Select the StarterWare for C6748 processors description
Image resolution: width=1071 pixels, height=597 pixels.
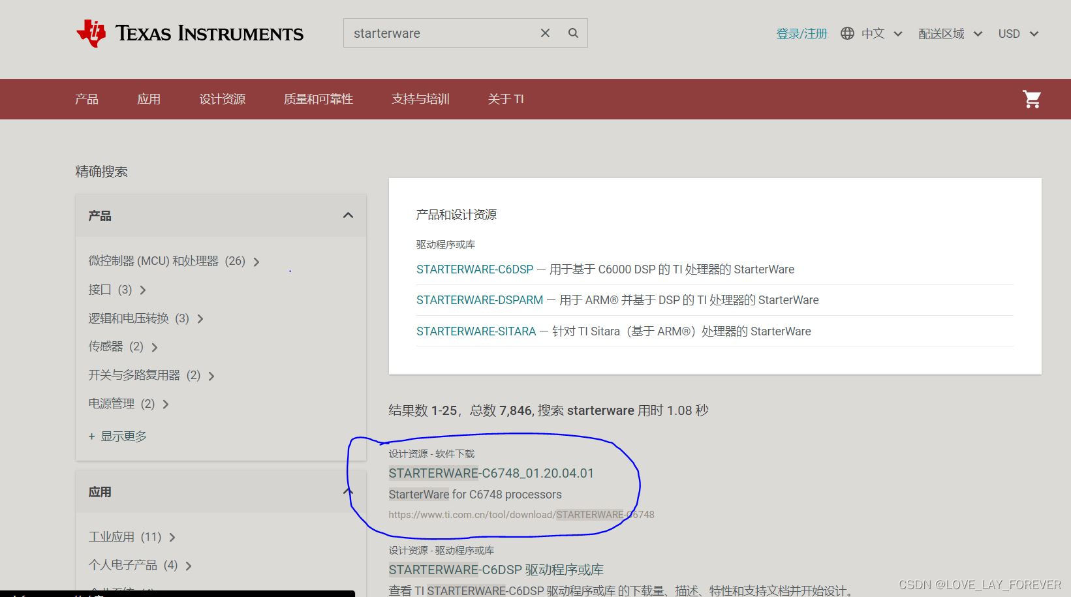475,495
